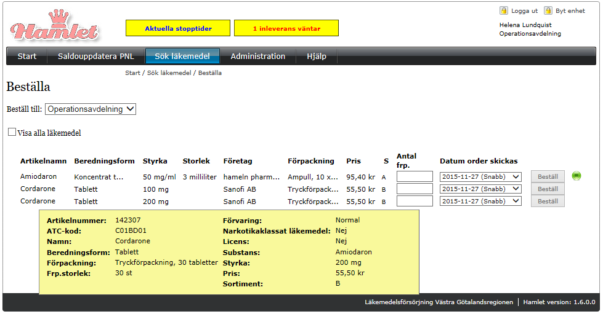Click the Storlek column header
This screenshot has width=603, height=314.
196,161
